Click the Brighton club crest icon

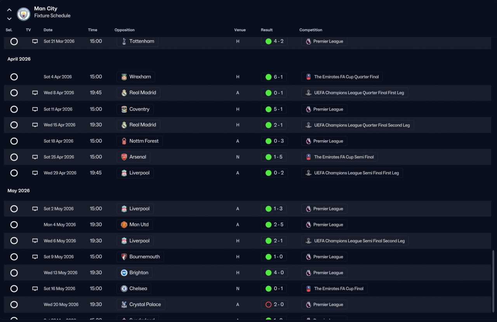[x=124, y=273]
